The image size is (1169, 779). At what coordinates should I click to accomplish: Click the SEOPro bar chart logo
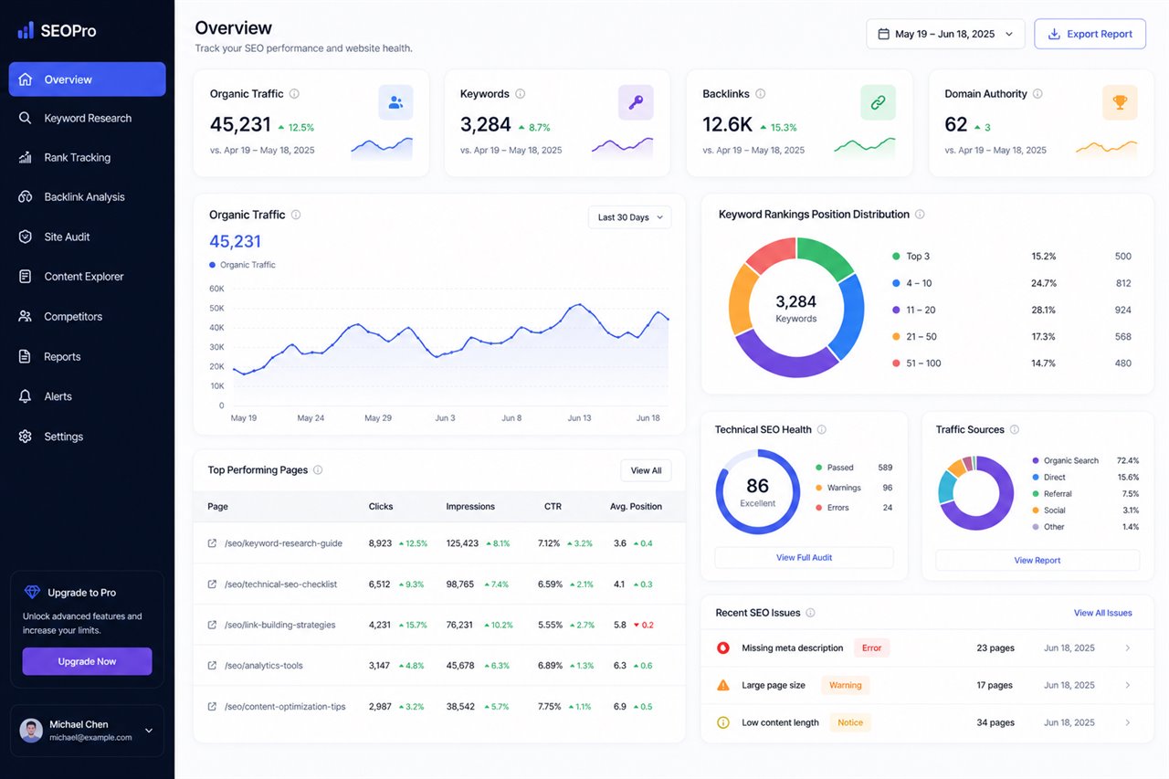click(x=26, y=31)
